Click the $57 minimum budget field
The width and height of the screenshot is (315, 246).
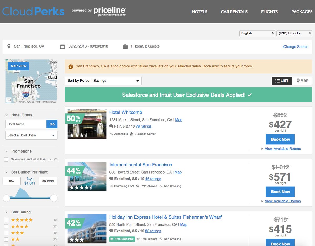(x=12, y=181)
